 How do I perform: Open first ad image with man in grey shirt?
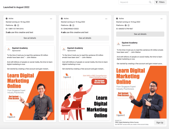(x=30, y=95)
